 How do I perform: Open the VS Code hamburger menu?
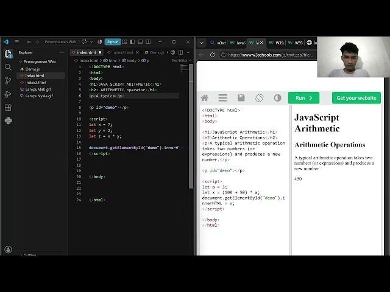coord(16,42)
